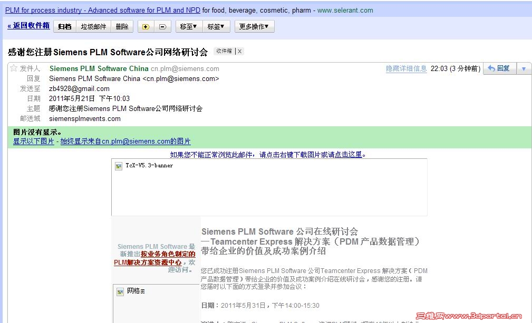Click the email subject heading text
532x323 pixels.
[108, 52]
